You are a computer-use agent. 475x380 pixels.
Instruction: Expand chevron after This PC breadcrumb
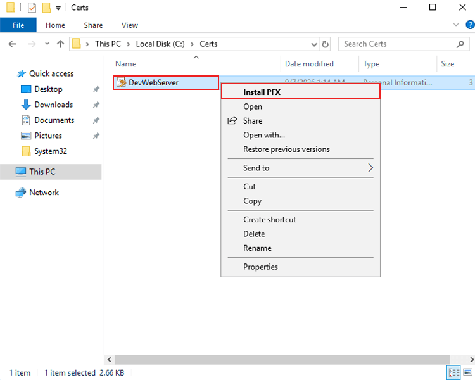[129, 44]
